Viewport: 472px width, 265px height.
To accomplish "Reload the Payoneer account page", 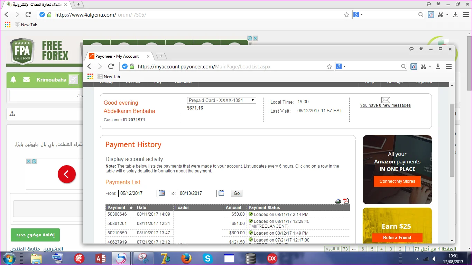I will tap(111, 67).
